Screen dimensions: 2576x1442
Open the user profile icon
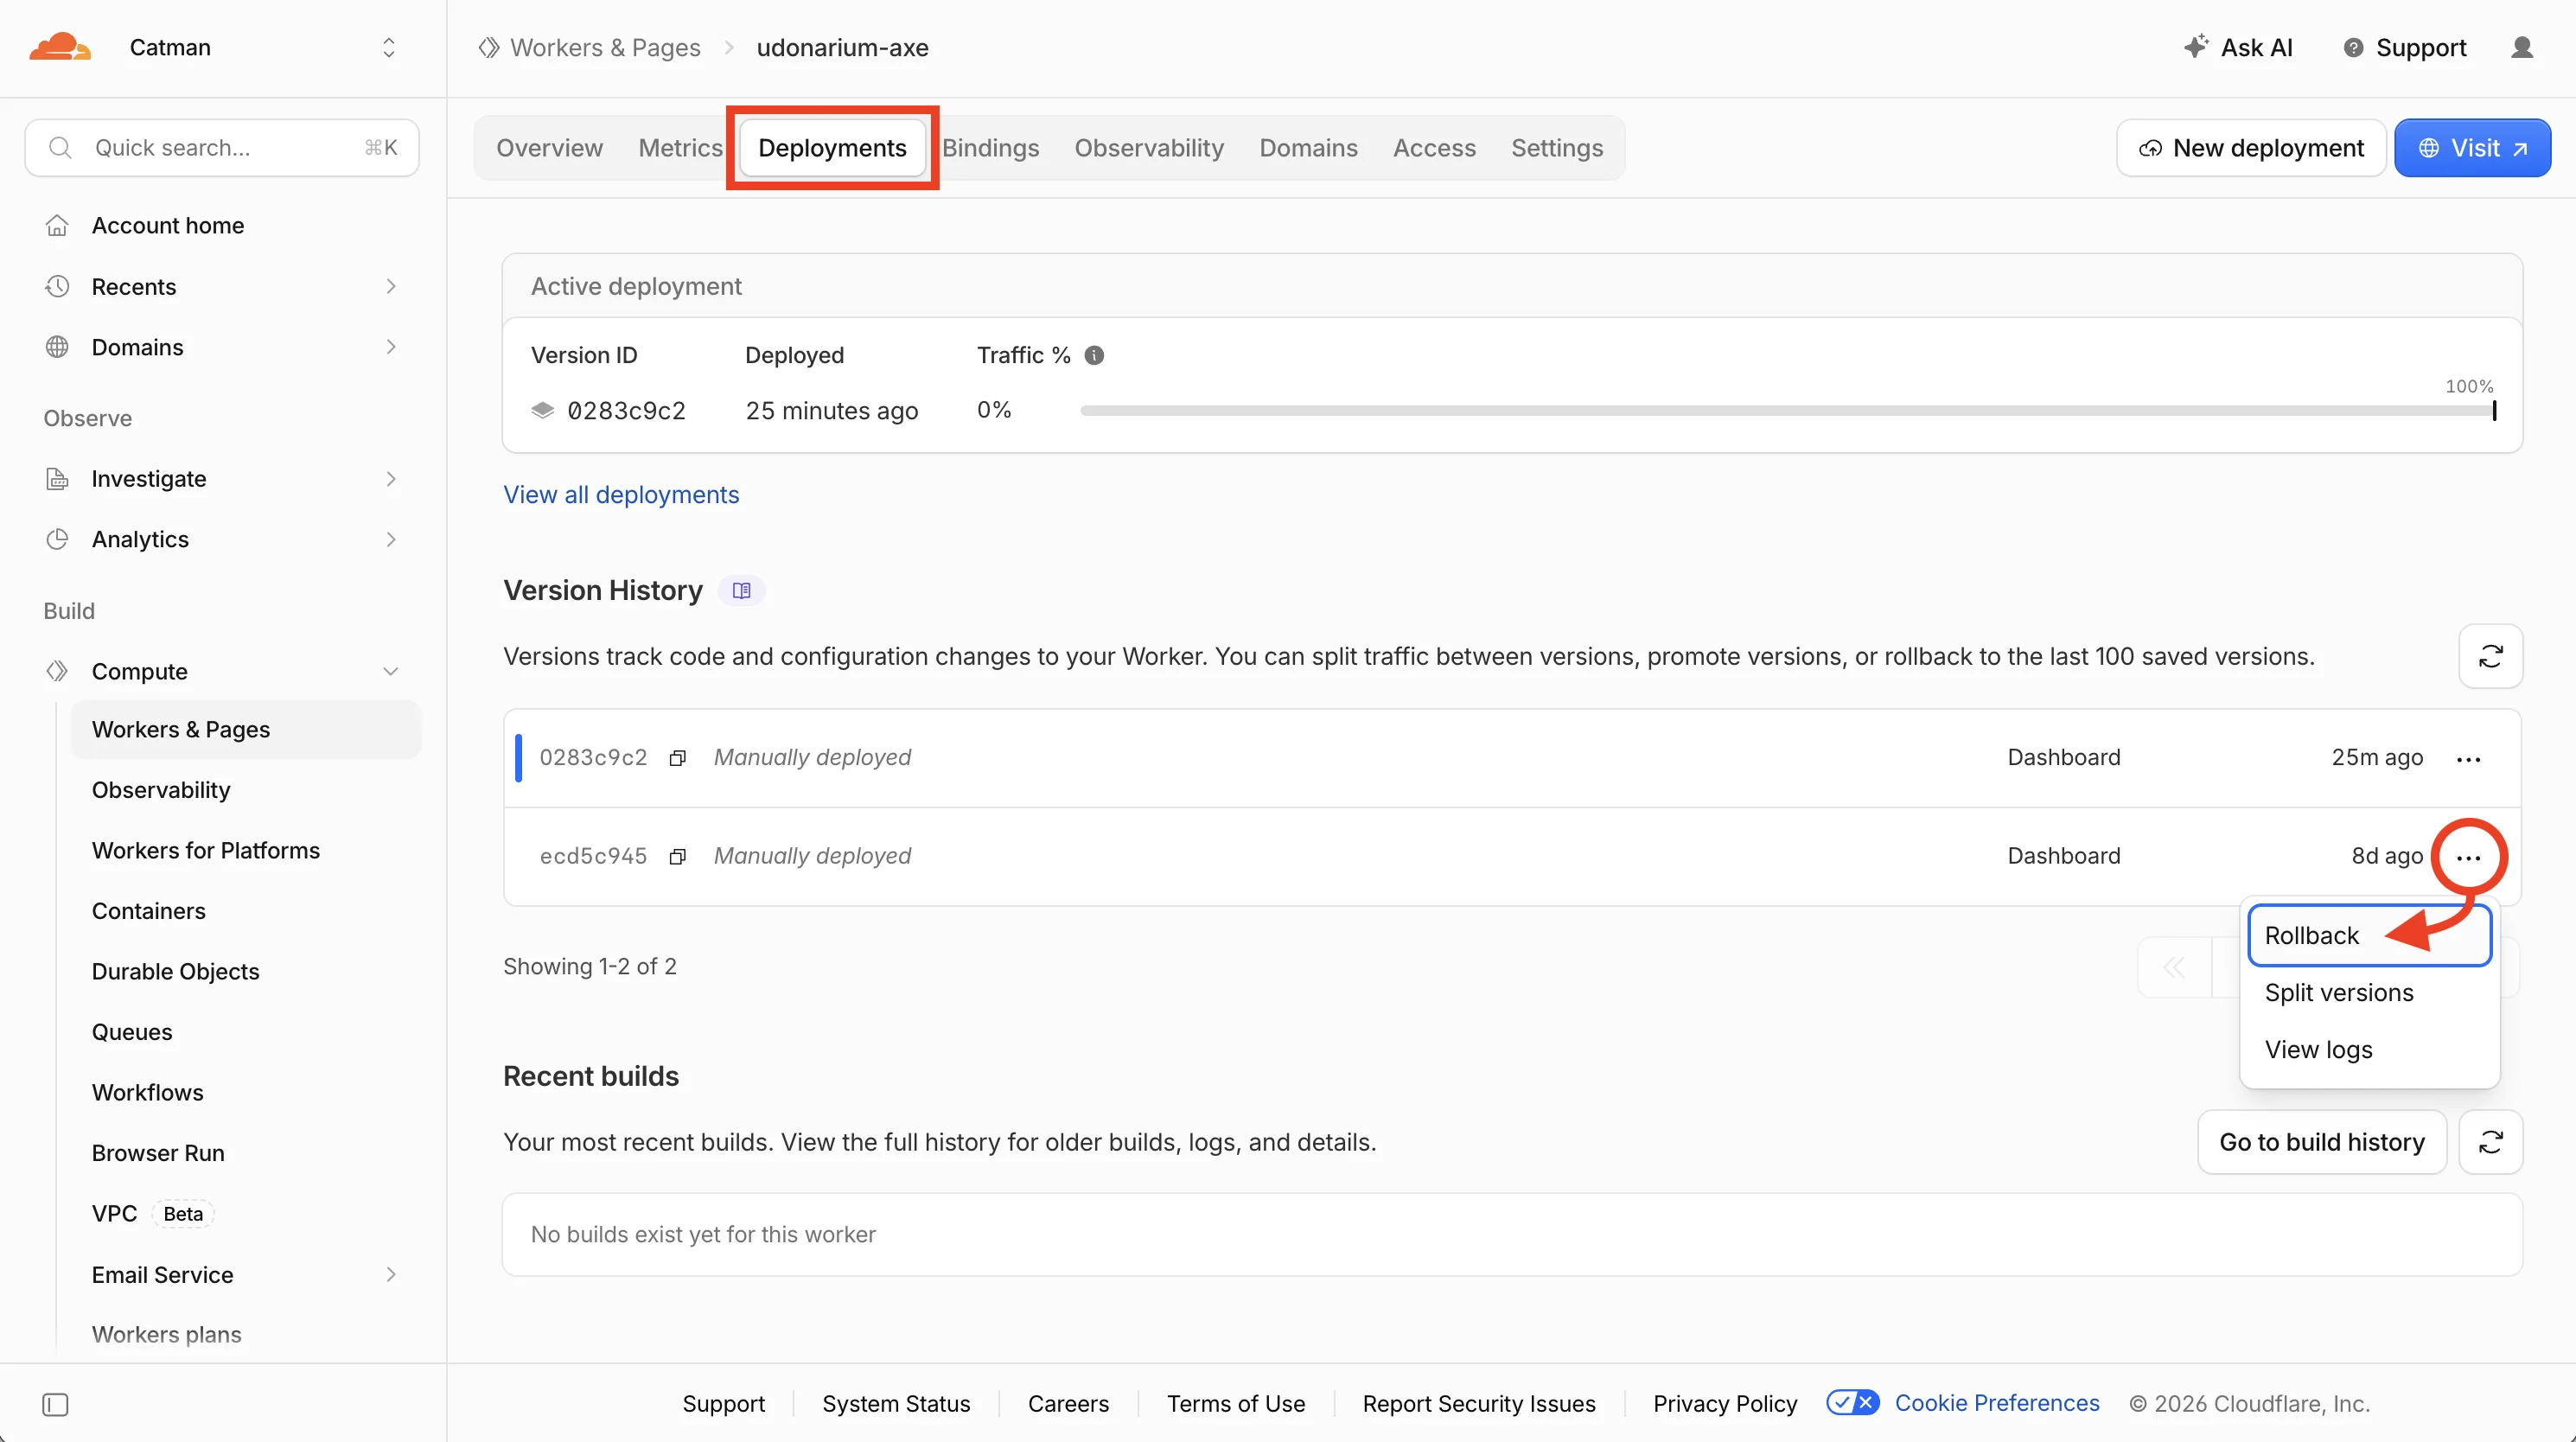2522,47
